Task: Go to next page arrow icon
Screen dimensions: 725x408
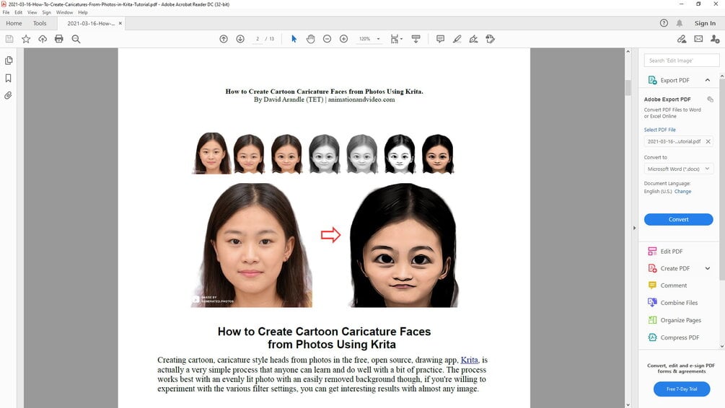Action: [x=240, y=39]
